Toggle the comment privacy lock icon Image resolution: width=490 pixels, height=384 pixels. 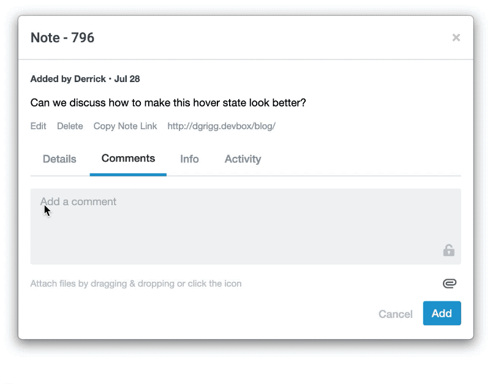(448, 250)
